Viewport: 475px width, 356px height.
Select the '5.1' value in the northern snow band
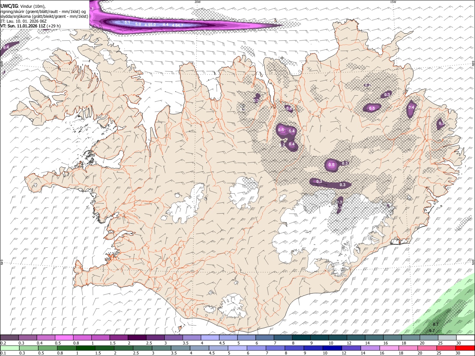[x=127, y=23]
